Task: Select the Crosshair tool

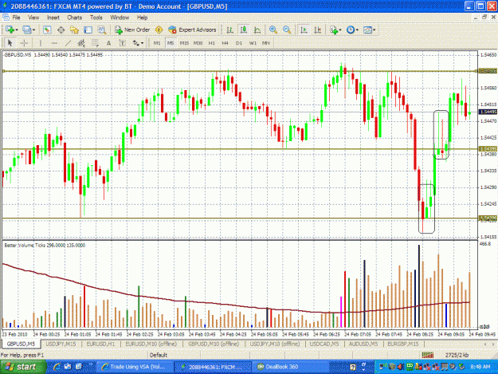Action: [24, 43]
